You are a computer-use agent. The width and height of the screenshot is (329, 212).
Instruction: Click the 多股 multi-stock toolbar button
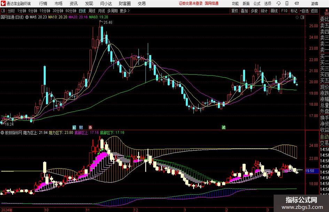point(254,11)
